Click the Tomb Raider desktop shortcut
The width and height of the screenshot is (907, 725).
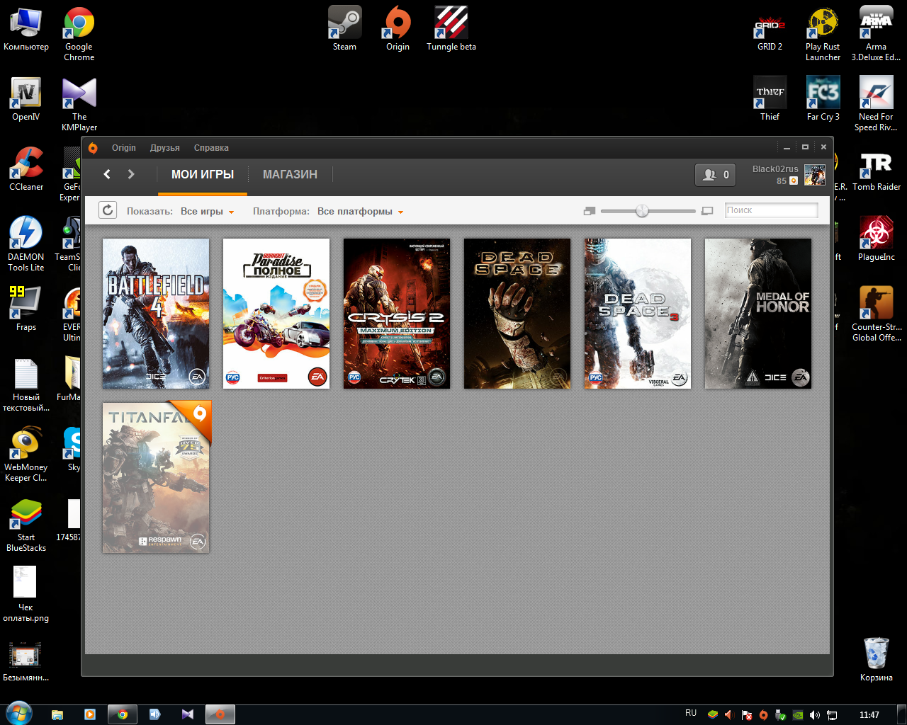877,169
